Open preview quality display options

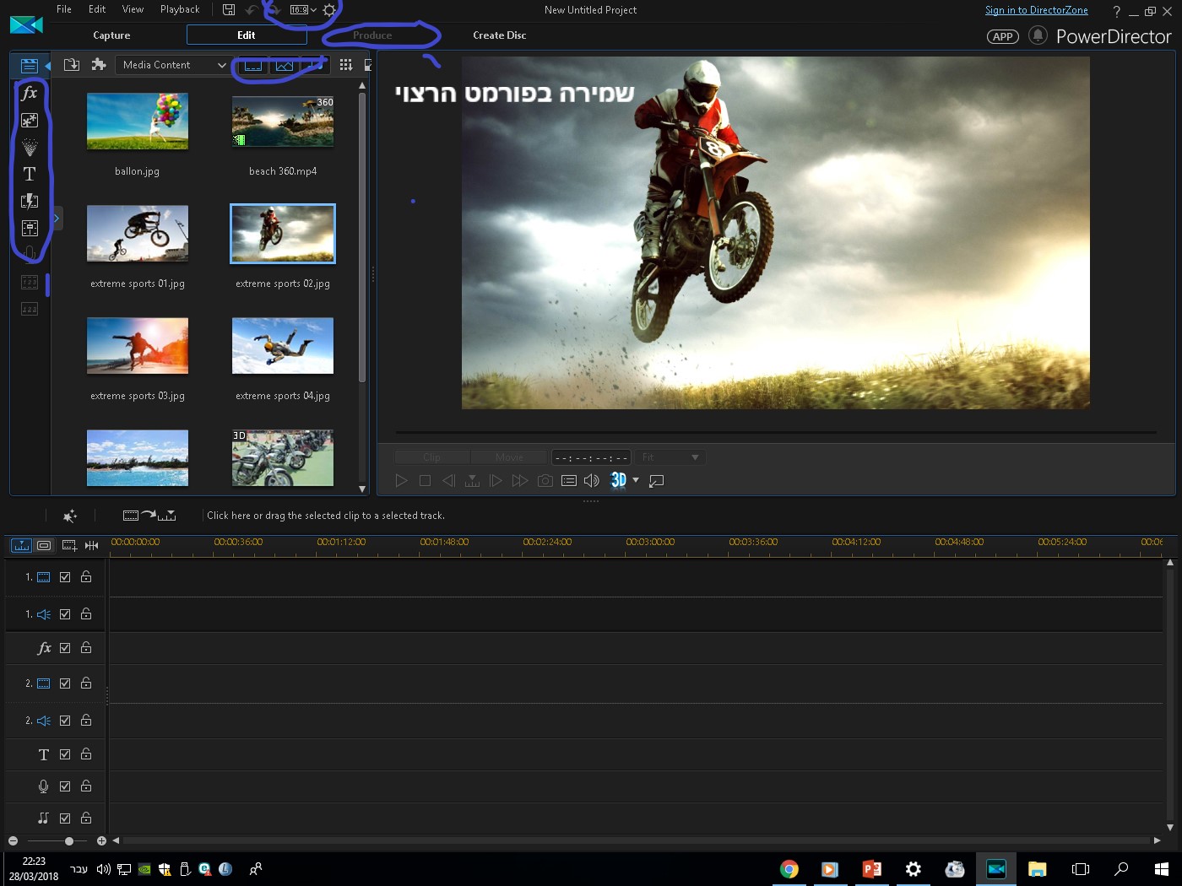[x=569, y=480]
